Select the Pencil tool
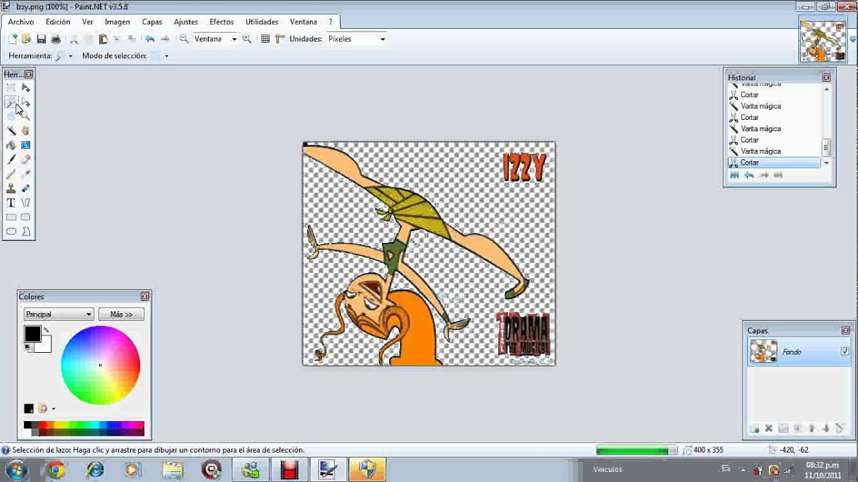Screen dimensions: 858x482 [11, 174]
